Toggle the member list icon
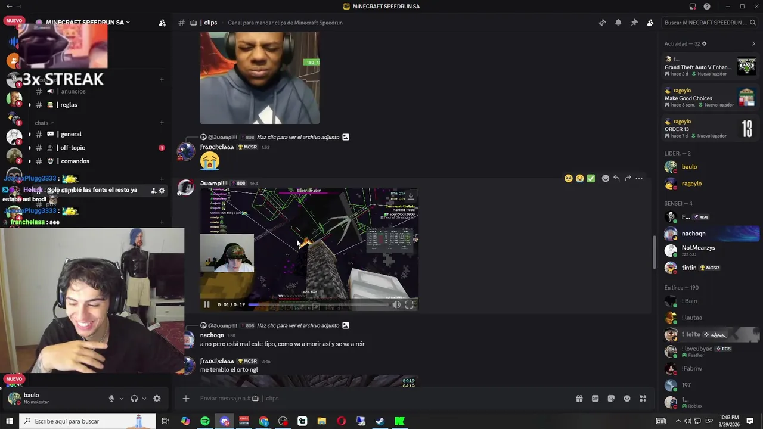Screen dimensions: 763x429 [x=650, y=23]
